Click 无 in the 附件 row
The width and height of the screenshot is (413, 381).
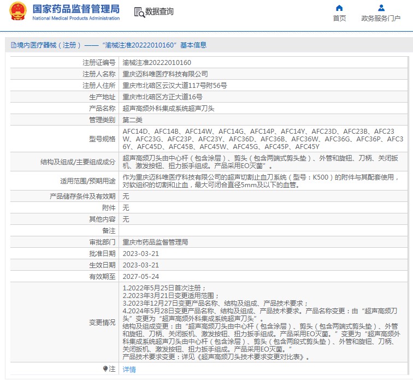click(x=126, y=208)
